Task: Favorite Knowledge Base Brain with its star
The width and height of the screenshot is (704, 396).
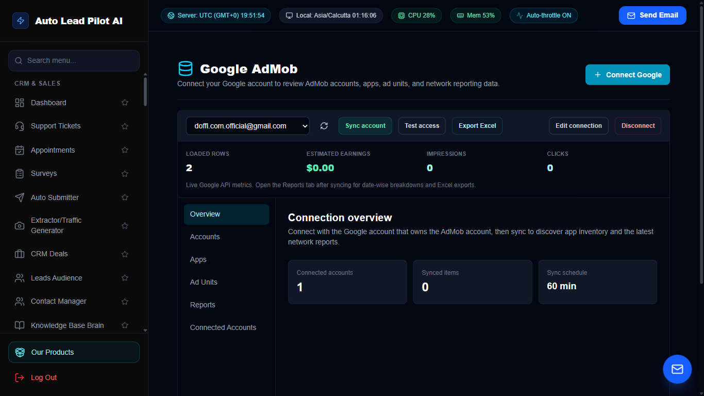Action: point(125,325)
